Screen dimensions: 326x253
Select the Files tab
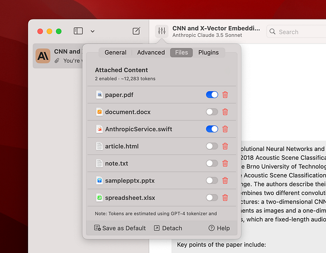pyautogui.click(x=181, y=52)
